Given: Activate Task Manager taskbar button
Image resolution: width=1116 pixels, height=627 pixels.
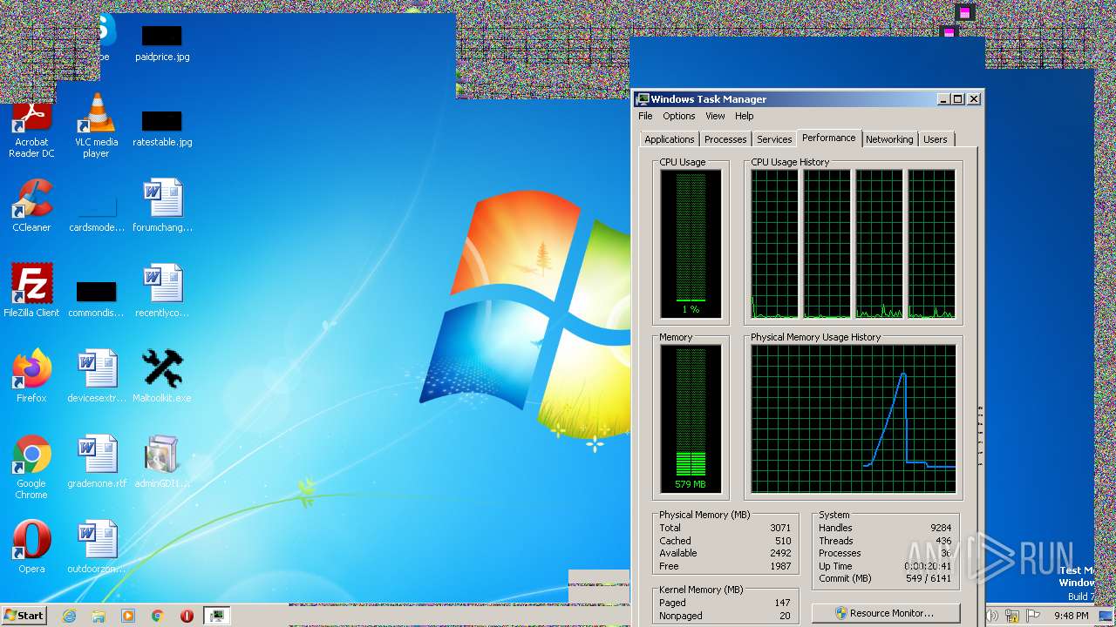Looking at the screenshot, I should 217,616.
